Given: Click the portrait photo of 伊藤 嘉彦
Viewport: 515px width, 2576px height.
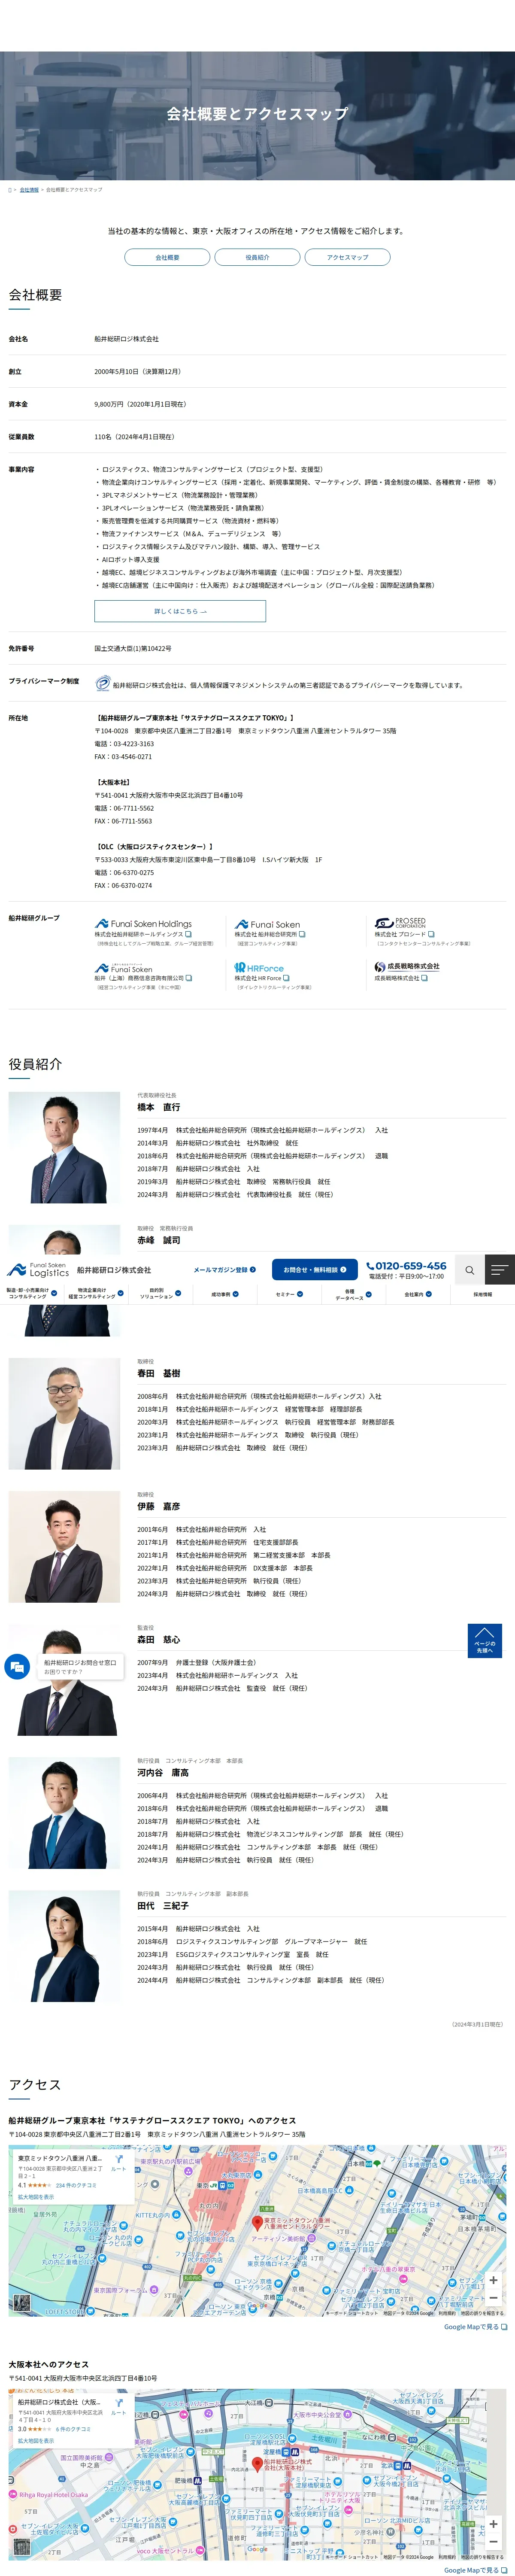Looking at the screenshot, I should (64, 1546).
